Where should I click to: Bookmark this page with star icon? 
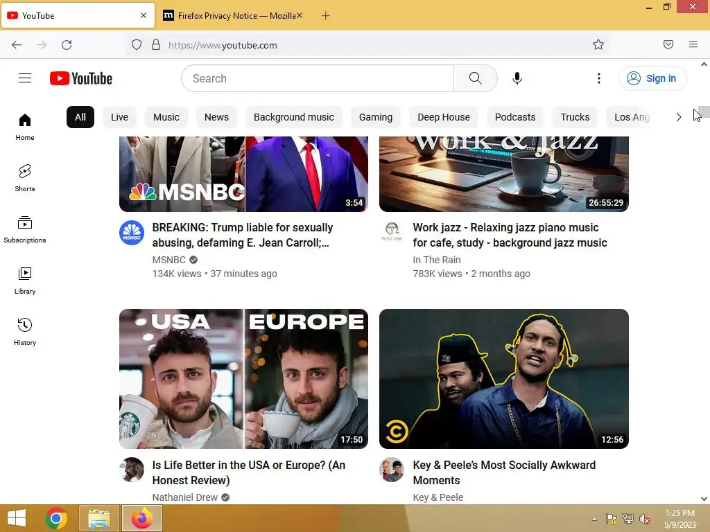pos(598,44)
